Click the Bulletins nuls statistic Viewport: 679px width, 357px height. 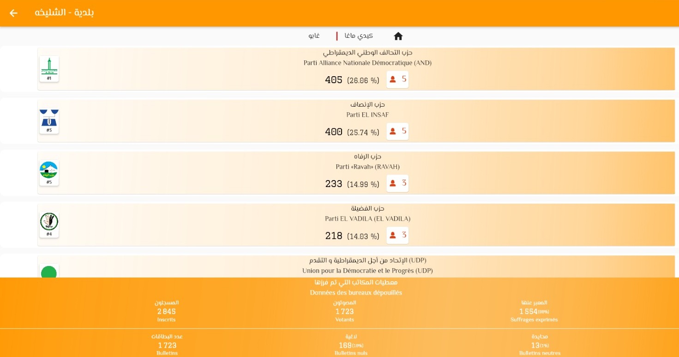coord(351,345)
